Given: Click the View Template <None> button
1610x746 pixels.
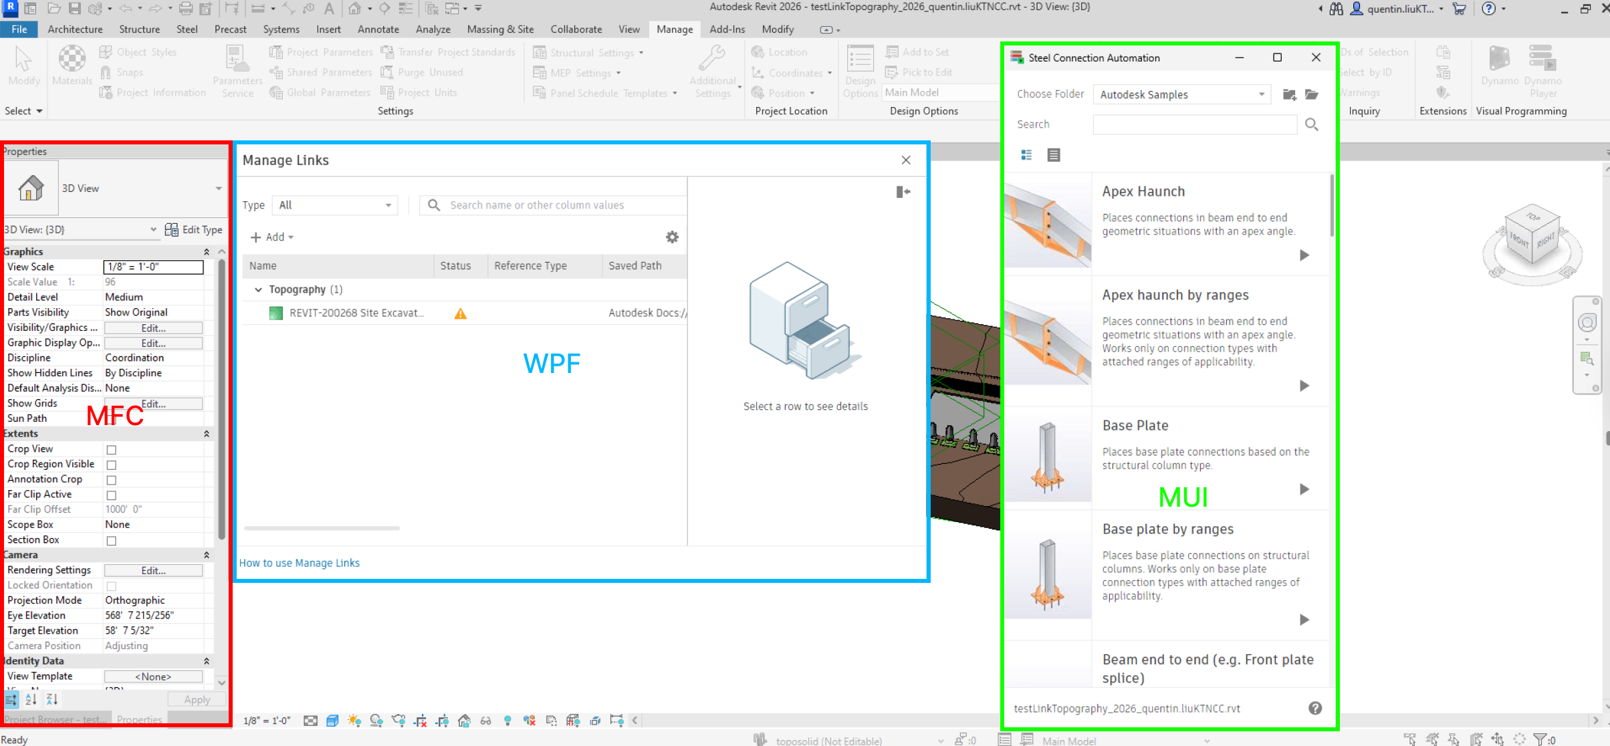Looking at the screenshot, I should click(154, 677).
